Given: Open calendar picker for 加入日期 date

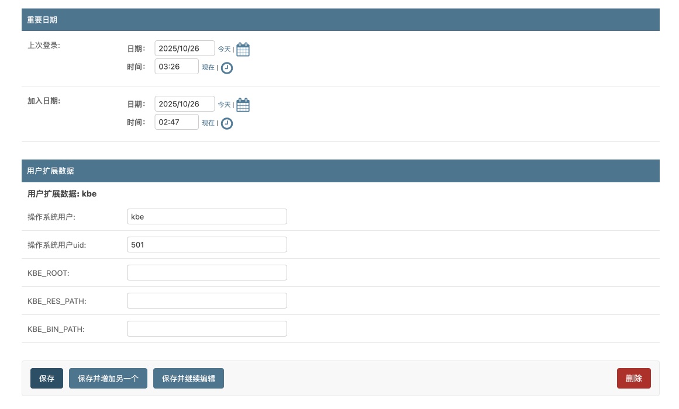Looking at the screenshot, I should click(243, 105).
